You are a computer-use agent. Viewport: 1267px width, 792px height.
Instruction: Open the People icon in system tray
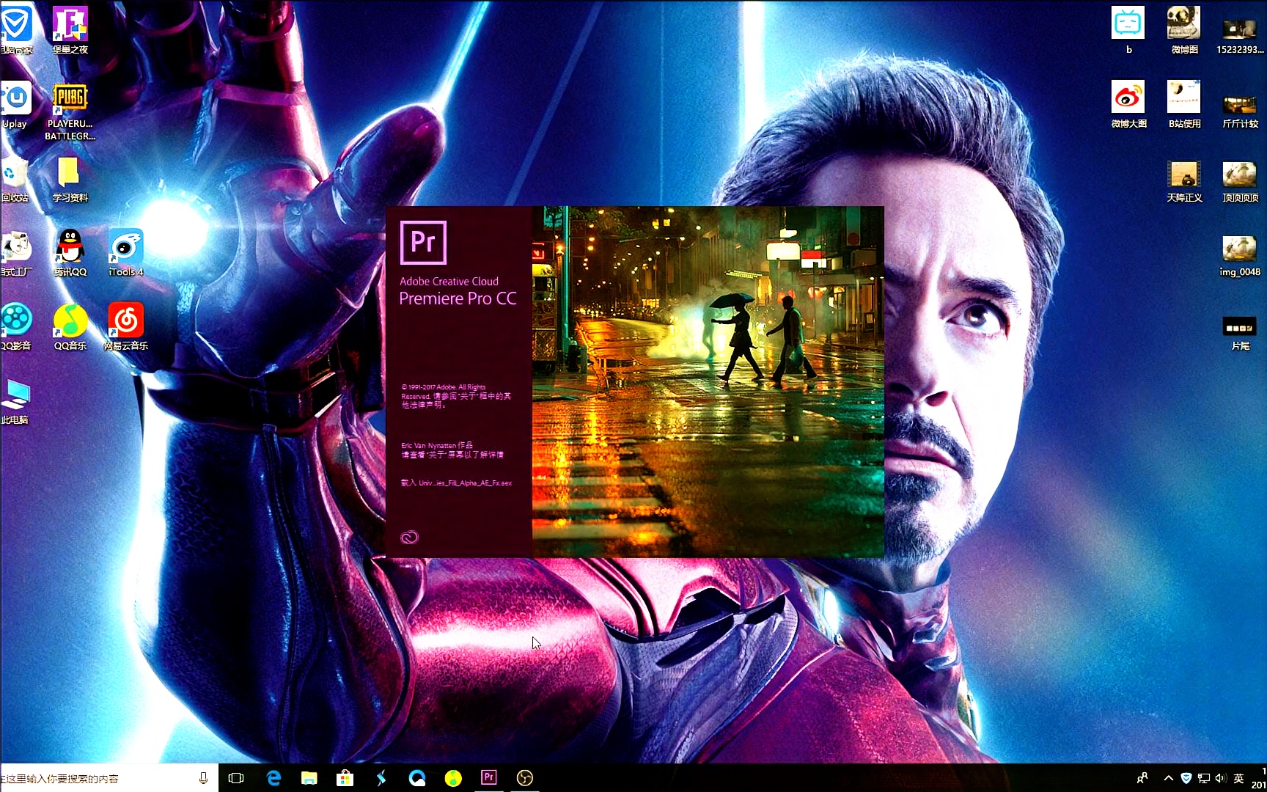(1142, 778)
